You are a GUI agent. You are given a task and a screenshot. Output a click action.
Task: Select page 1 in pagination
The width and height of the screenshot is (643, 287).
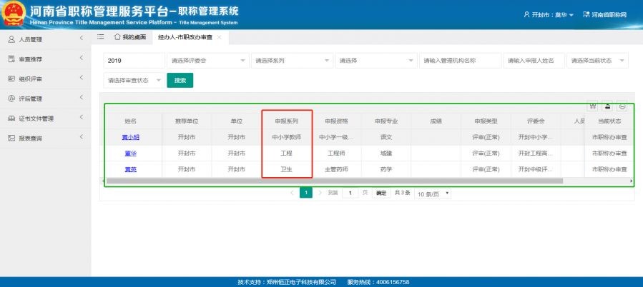[306, 193]
